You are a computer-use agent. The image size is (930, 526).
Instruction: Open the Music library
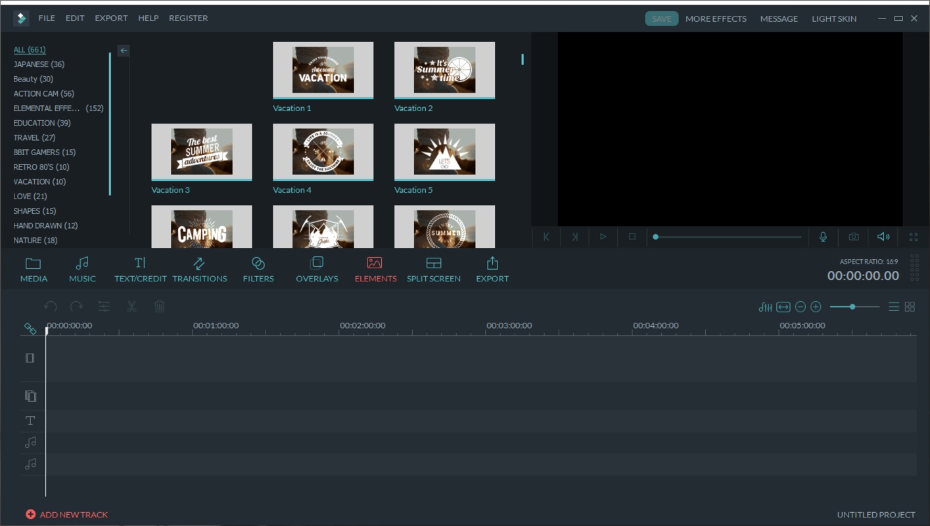[x=82, y=270]
